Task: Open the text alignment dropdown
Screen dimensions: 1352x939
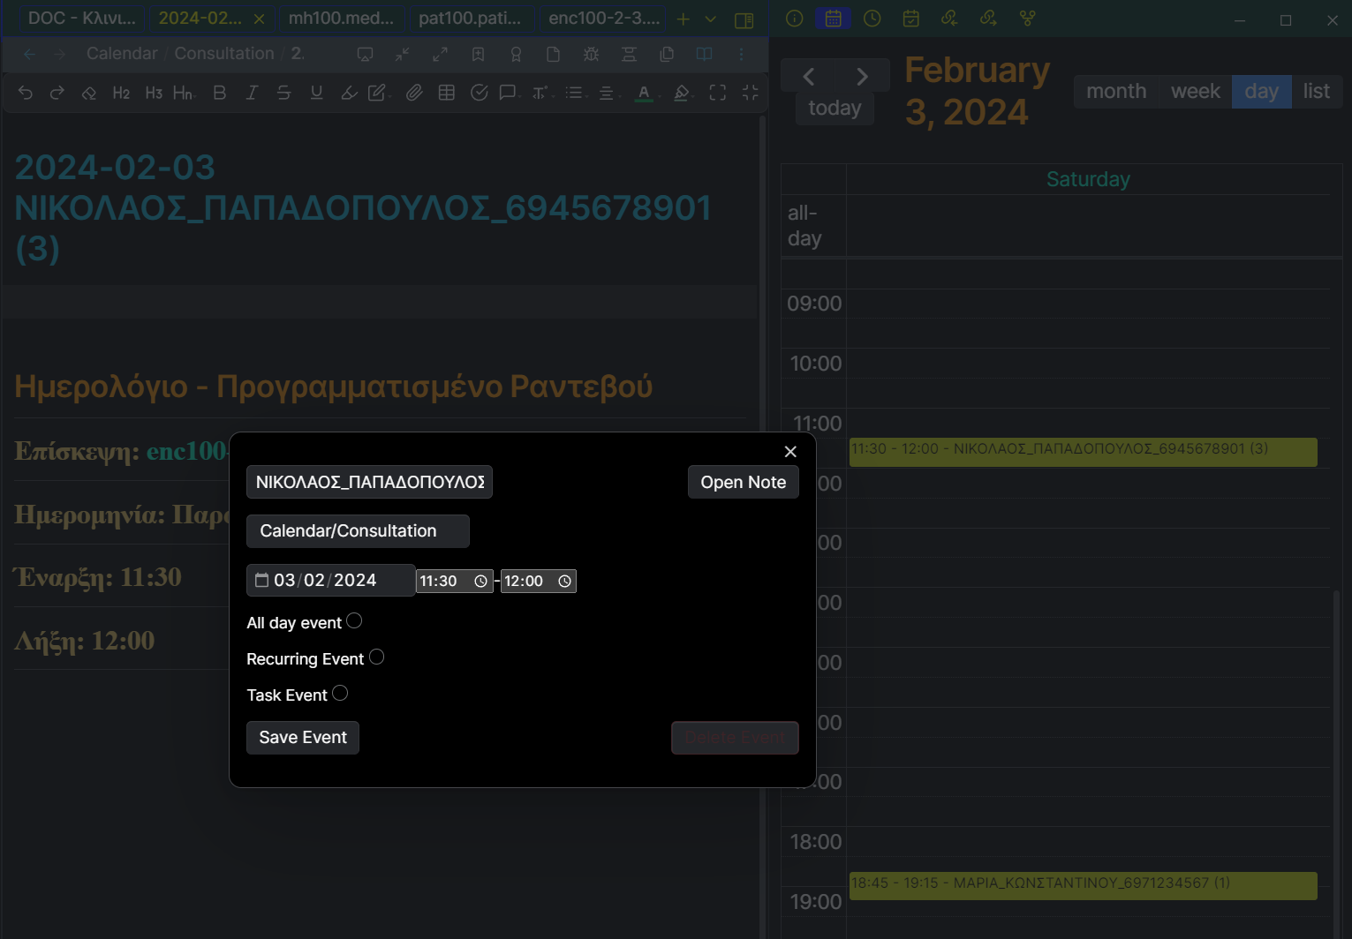Action: (x=608, y=93)
